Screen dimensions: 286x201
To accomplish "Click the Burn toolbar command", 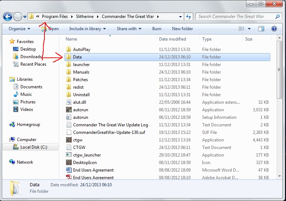I will [x=157, y=29].
